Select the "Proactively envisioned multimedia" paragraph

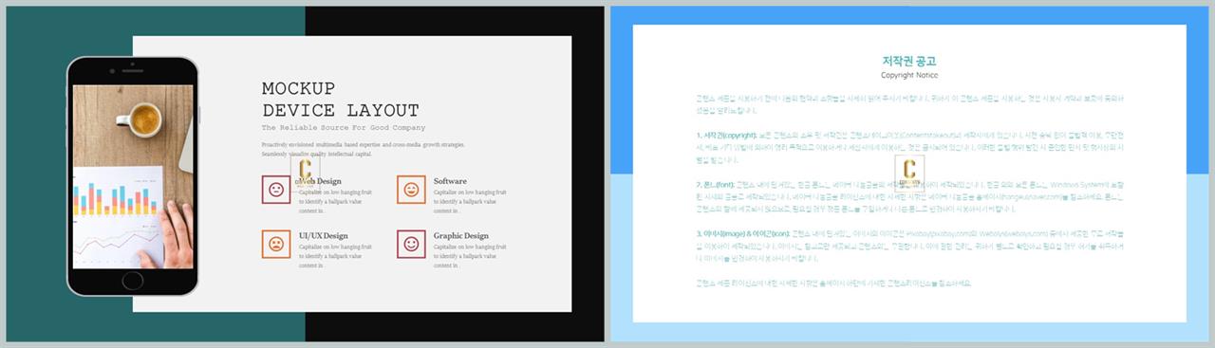pos(364,149)
